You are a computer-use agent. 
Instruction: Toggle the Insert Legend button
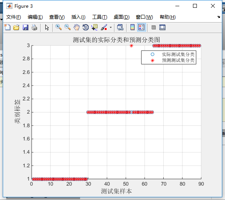141,27
